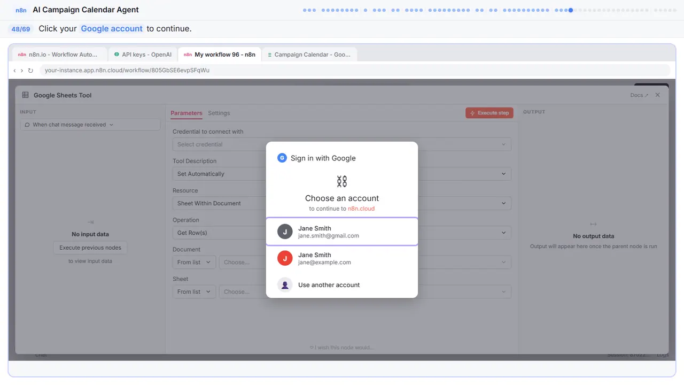Select the My workflow 96 browser tab
This screenshot has width=684, height=385.
point(219,55)
